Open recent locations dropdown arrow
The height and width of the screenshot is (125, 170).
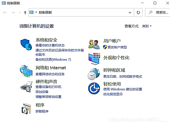[x=19, y=13]
